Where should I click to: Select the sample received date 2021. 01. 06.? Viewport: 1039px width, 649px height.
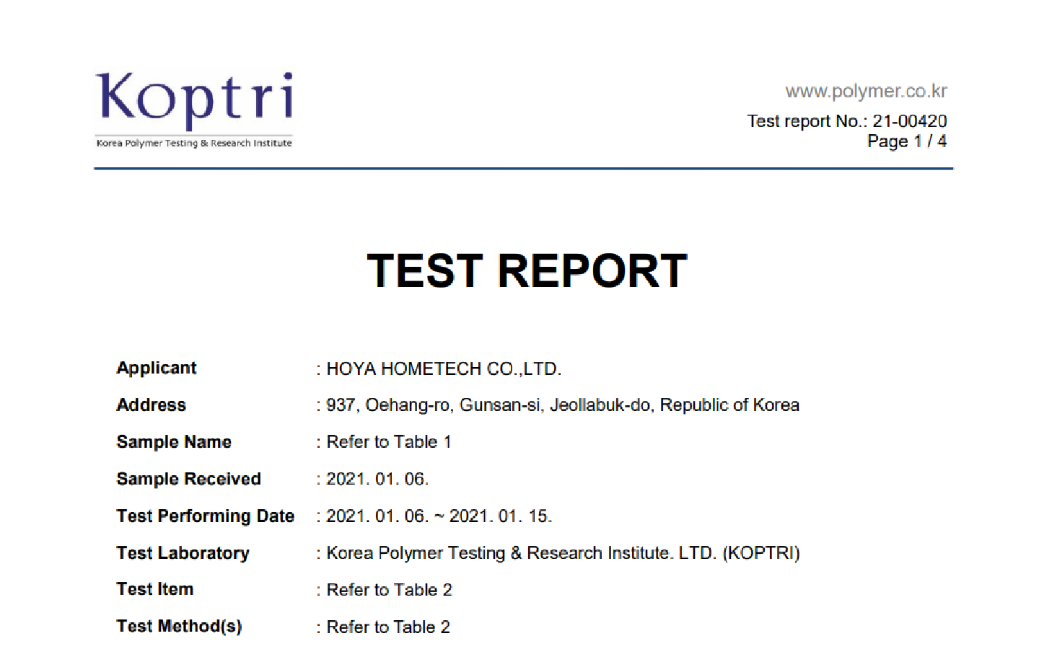[377, 480]
